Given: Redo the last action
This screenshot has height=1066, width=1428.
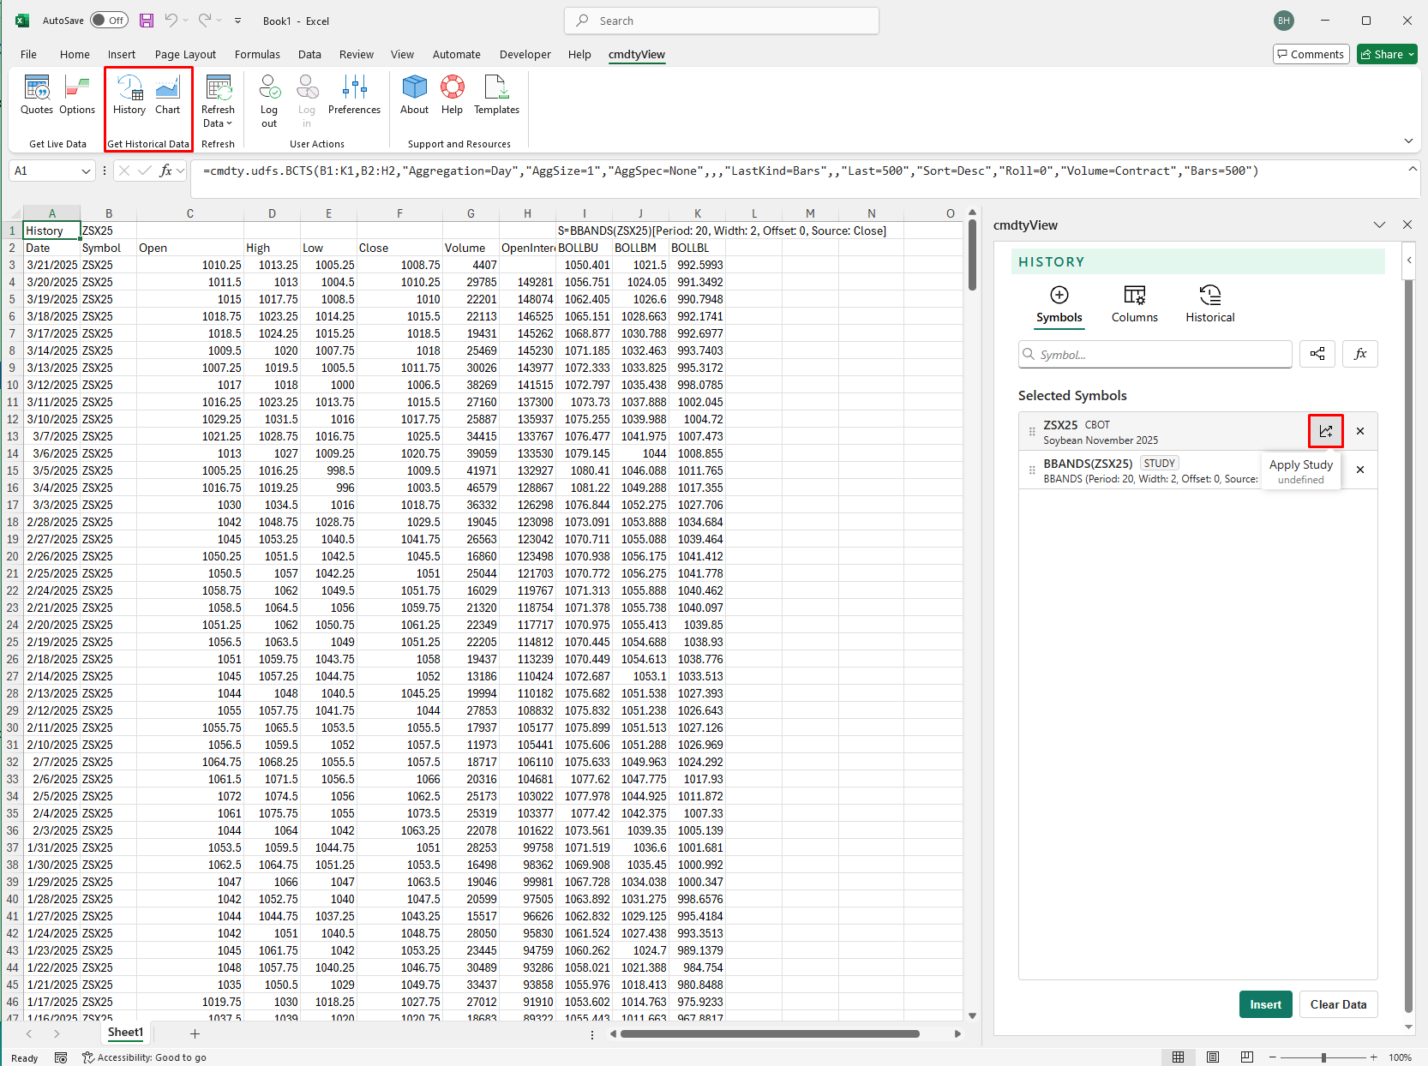Looking at the screenshot, I should pyautogui.click(x=205, y=21).
